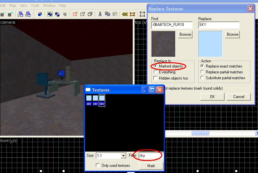Open the Tools menu
This screenshot has width=258, height=173.
tap(35, 6)
